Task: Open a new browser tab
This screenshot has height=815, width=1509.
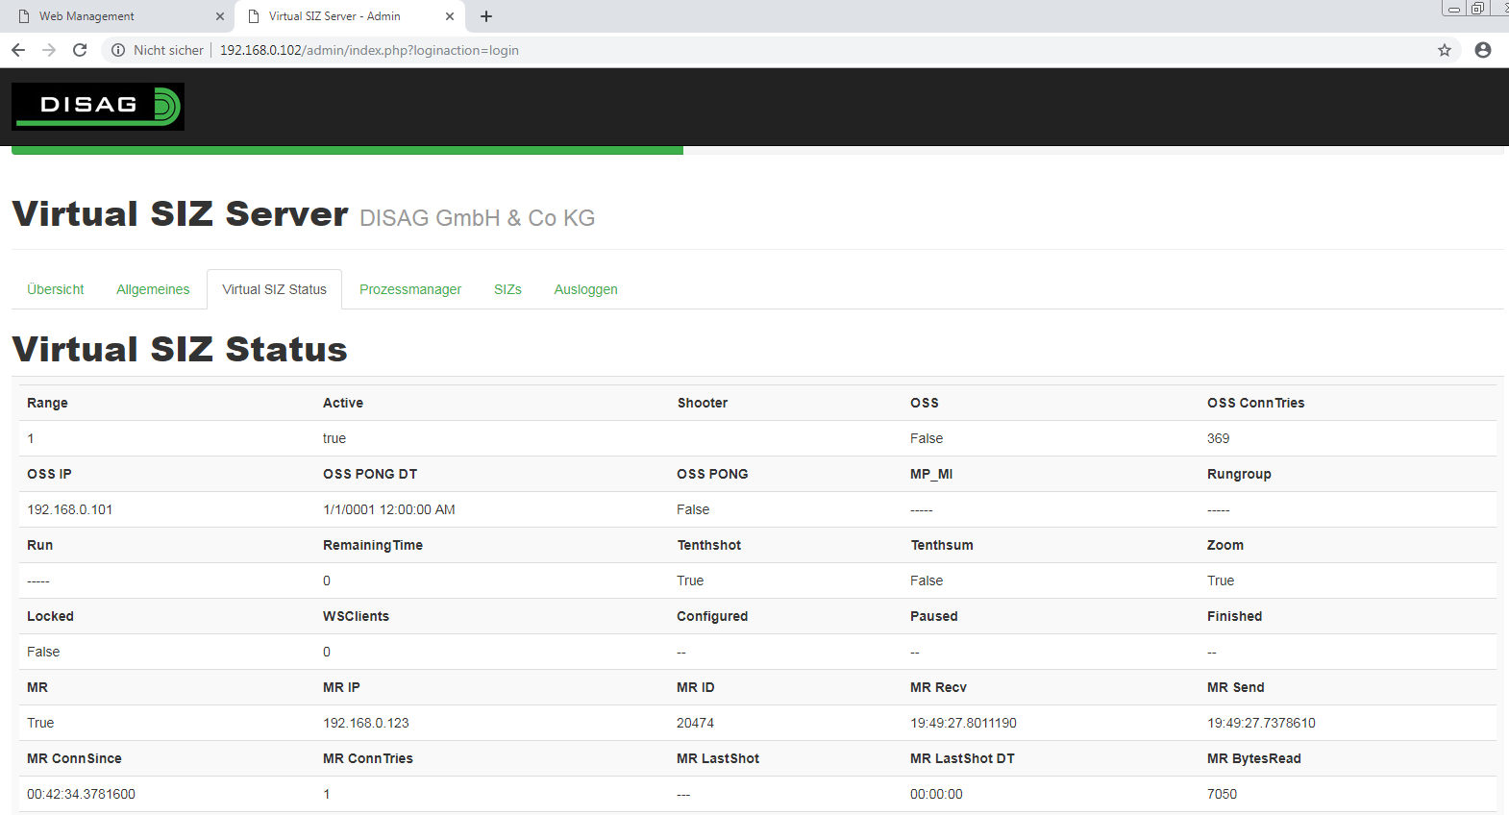Action: tap(486, 16)
